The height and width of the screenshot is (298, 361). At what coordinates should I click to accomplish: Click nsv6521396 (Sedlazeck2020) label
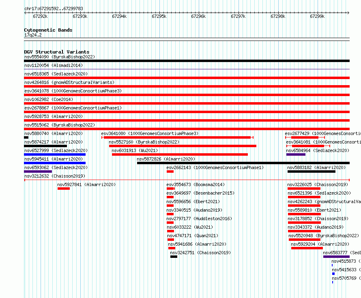coord(319,193)
